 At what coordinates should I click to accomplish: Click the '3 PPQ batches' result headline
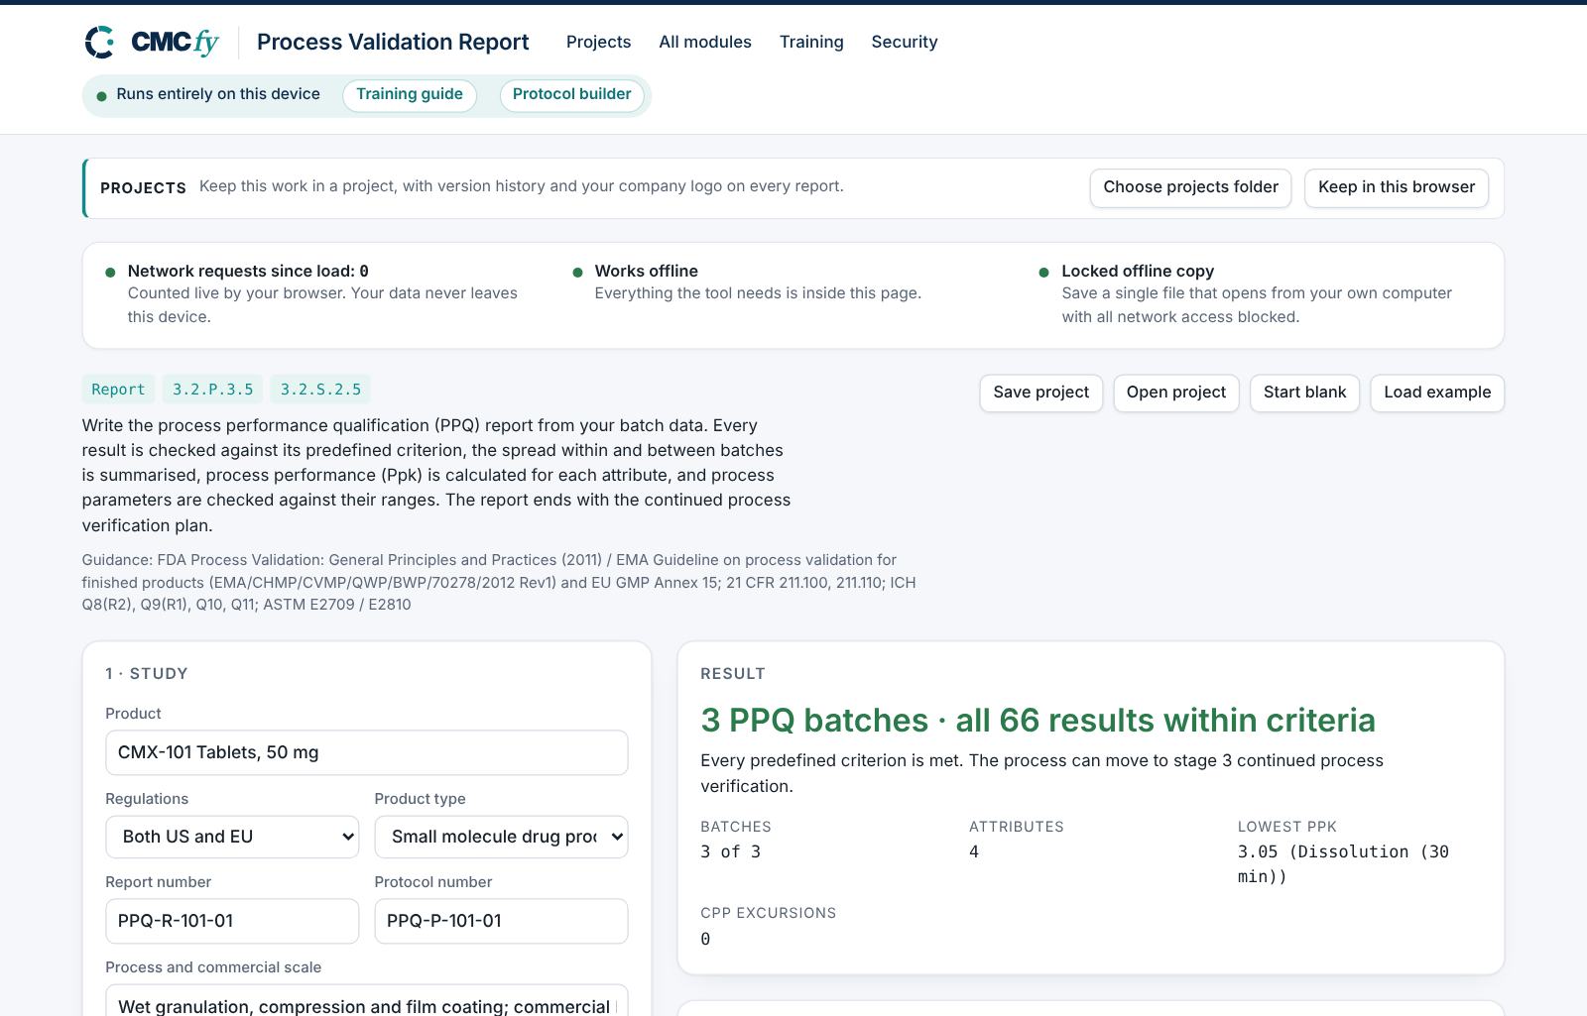click(1038, 720)
